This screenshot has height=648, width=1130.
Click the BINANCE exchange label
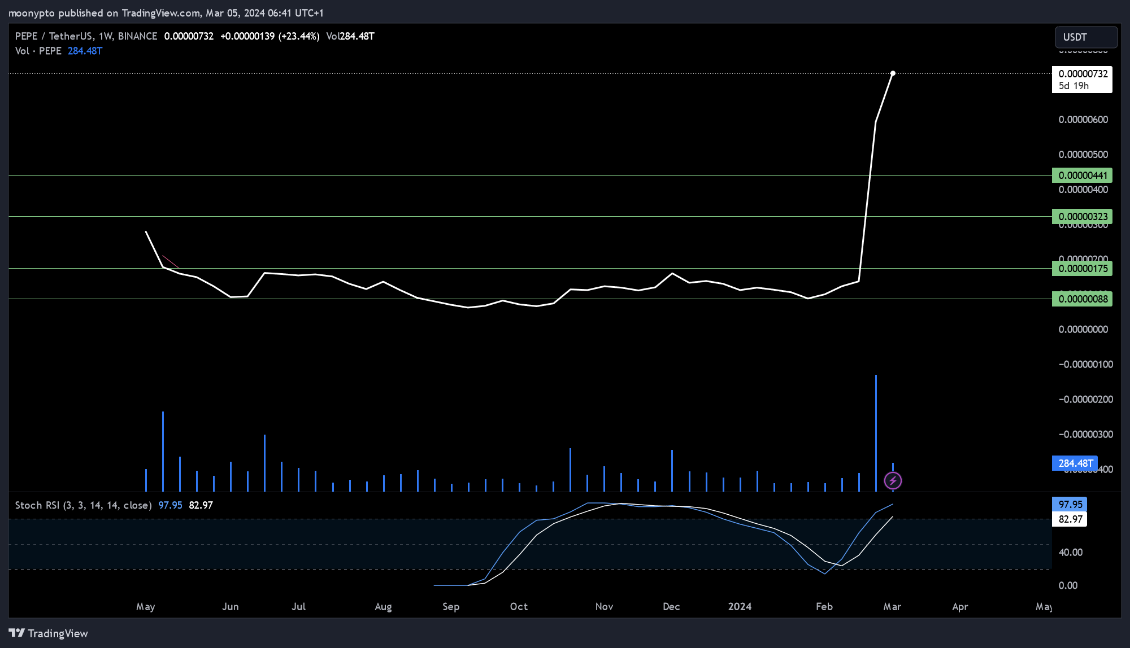coord(137,36)
